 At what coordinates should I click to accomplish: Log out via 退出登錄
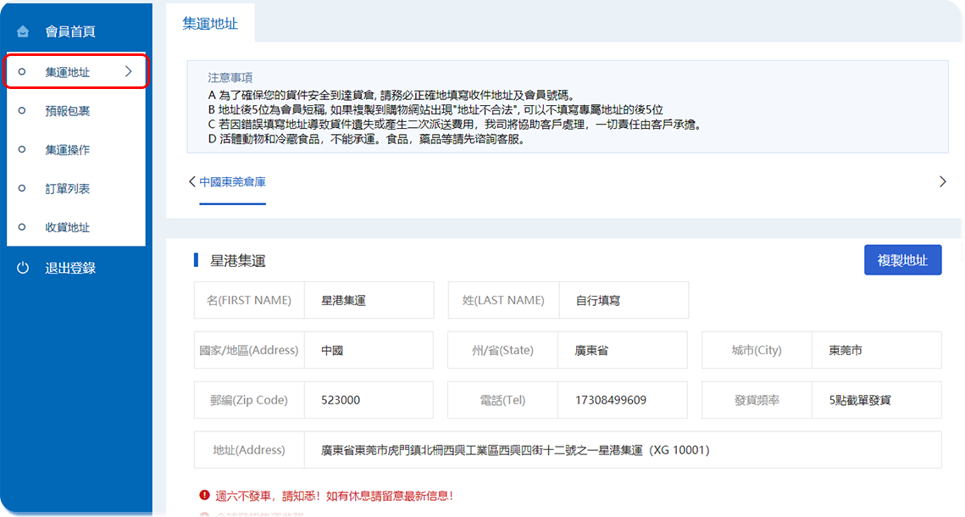70,268
